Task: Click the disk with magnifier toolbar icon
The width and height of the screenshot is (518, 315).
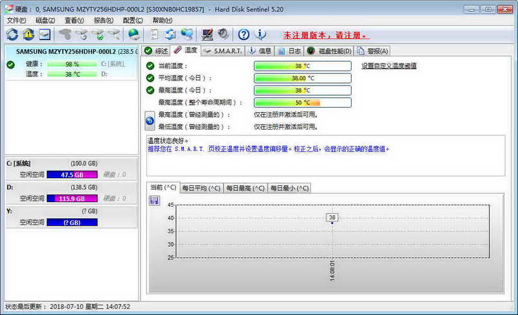Action: point(114,34)
